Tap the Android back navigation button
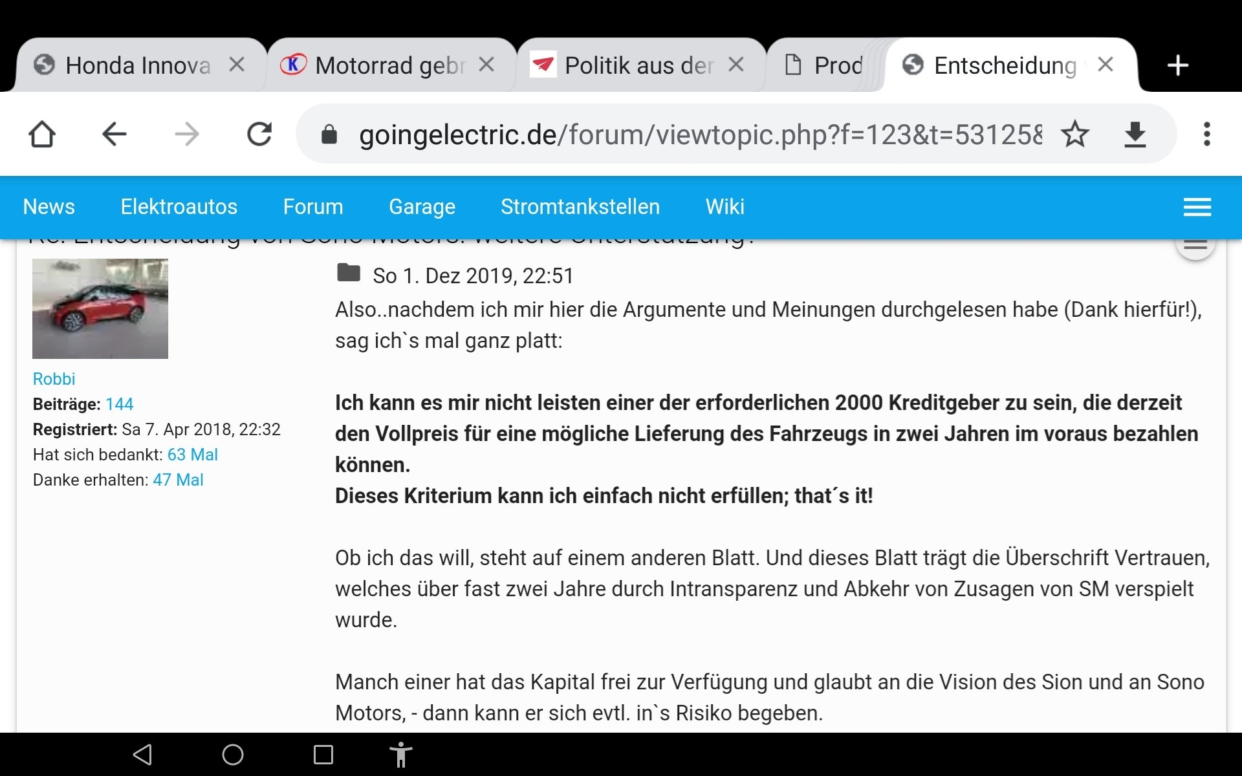 tap(142, 754)
